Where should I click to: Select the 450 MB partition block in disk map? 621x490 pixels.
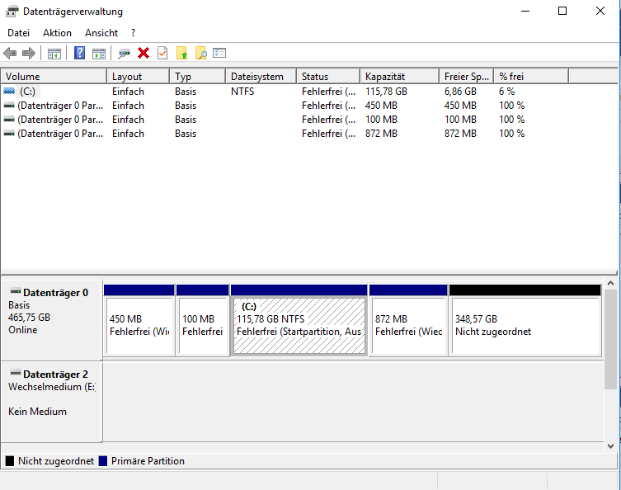click(x=139, y=320)
